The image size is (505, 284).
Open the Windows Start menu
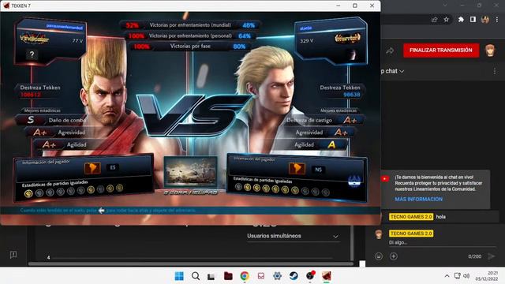(x=179, y=276)
